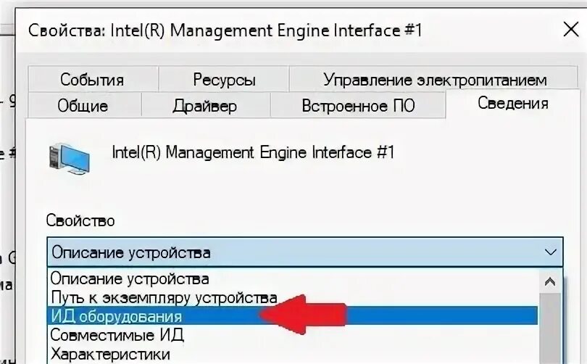Click the Свойство combo box text field
Viewport: 587px width, 364px height.
(290, 253)
